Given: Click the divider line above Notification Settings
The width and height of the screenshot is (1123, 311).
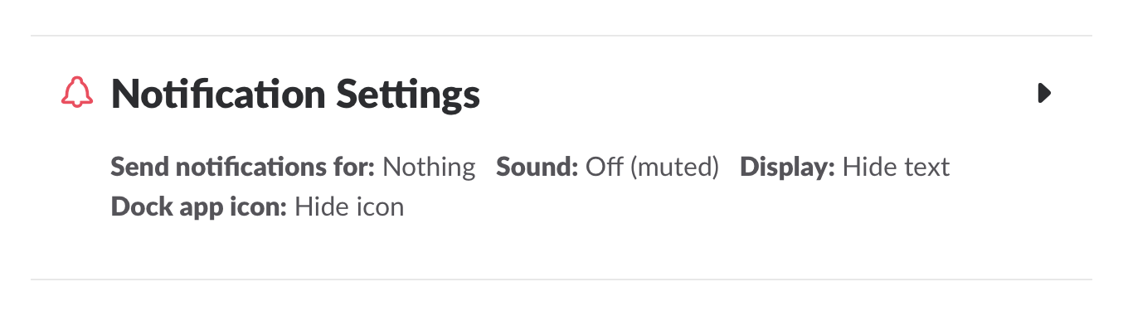Looking at the screenshot, I should tap(561, 36).
